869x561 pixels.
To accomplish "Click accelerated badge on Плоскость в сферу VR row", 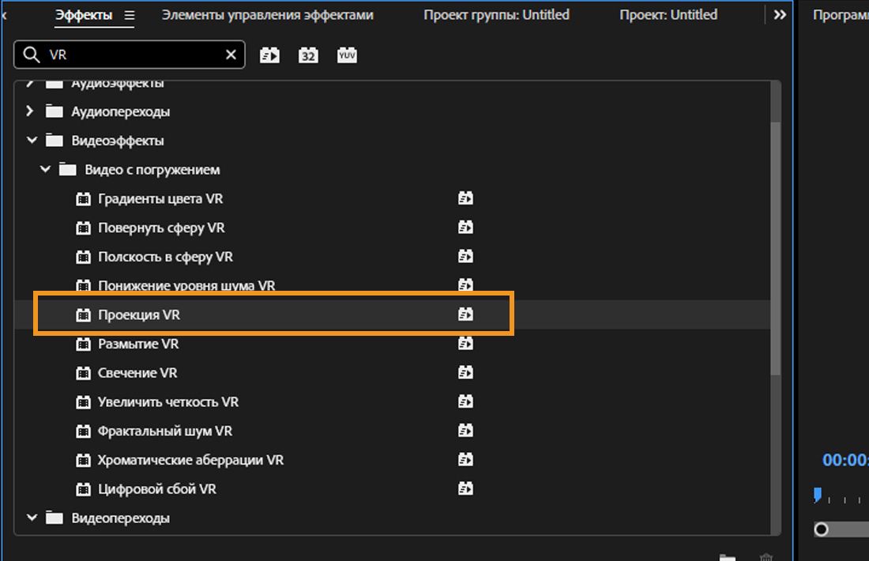I will 465,256.
